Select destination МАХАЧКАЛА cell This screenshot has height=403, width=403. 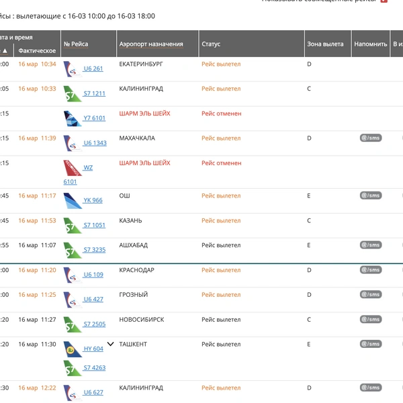tap(137, 138)
